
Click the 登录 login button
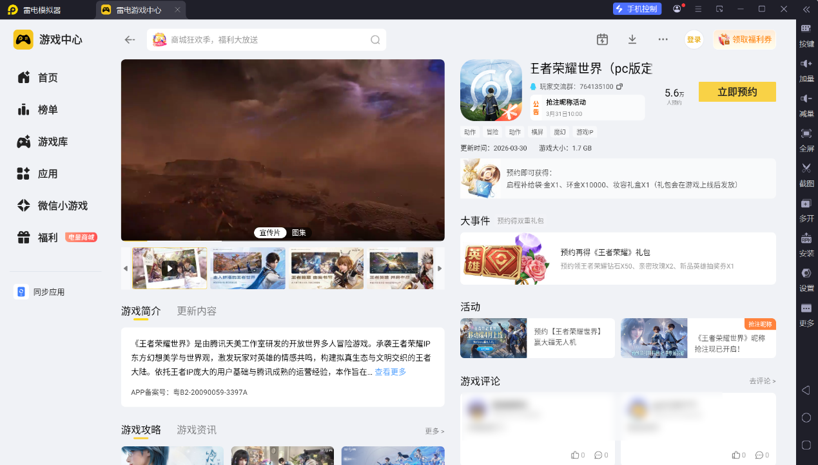coord(694,39)
